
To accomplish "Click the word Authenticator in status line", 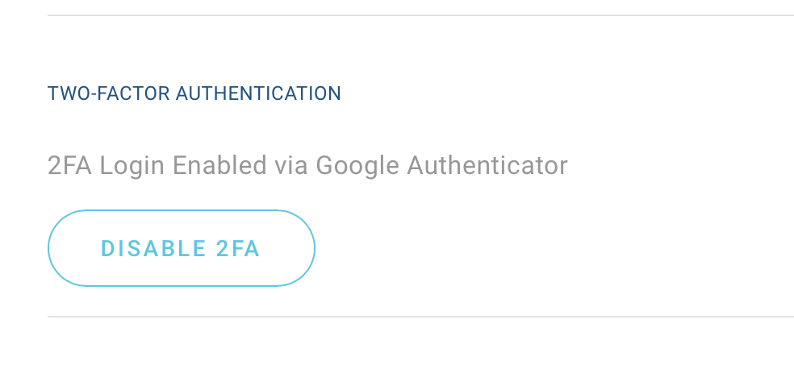I will tap(487, 166).
